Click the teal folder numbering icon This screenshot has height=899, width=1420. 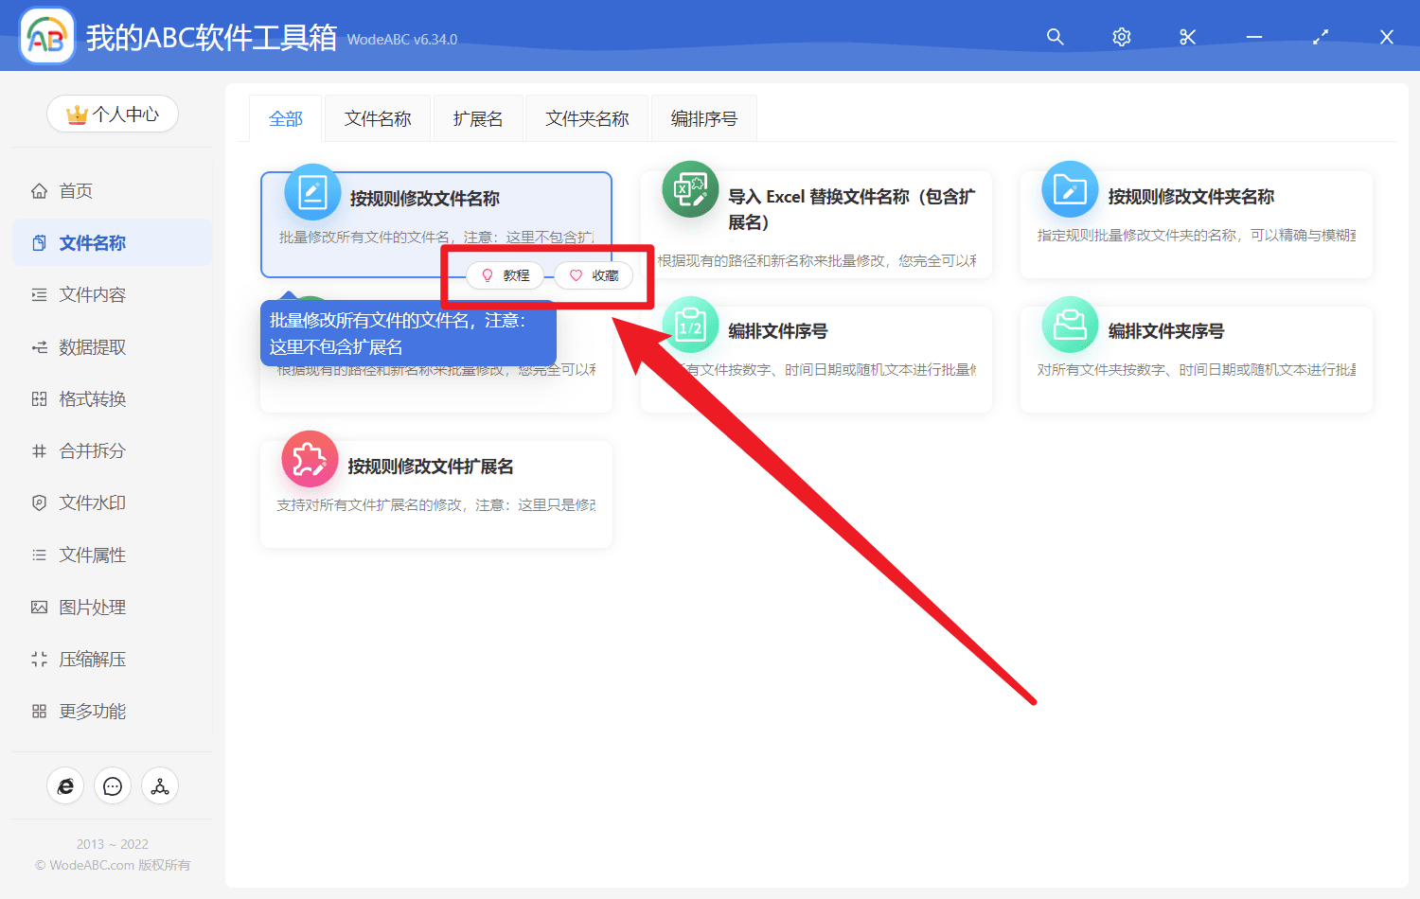coord(1070,325)
